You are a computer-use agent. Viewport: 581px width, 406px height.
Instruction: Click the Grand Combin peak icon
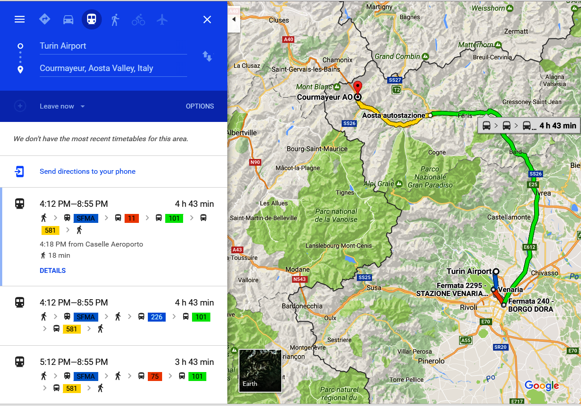pos(425,56)
